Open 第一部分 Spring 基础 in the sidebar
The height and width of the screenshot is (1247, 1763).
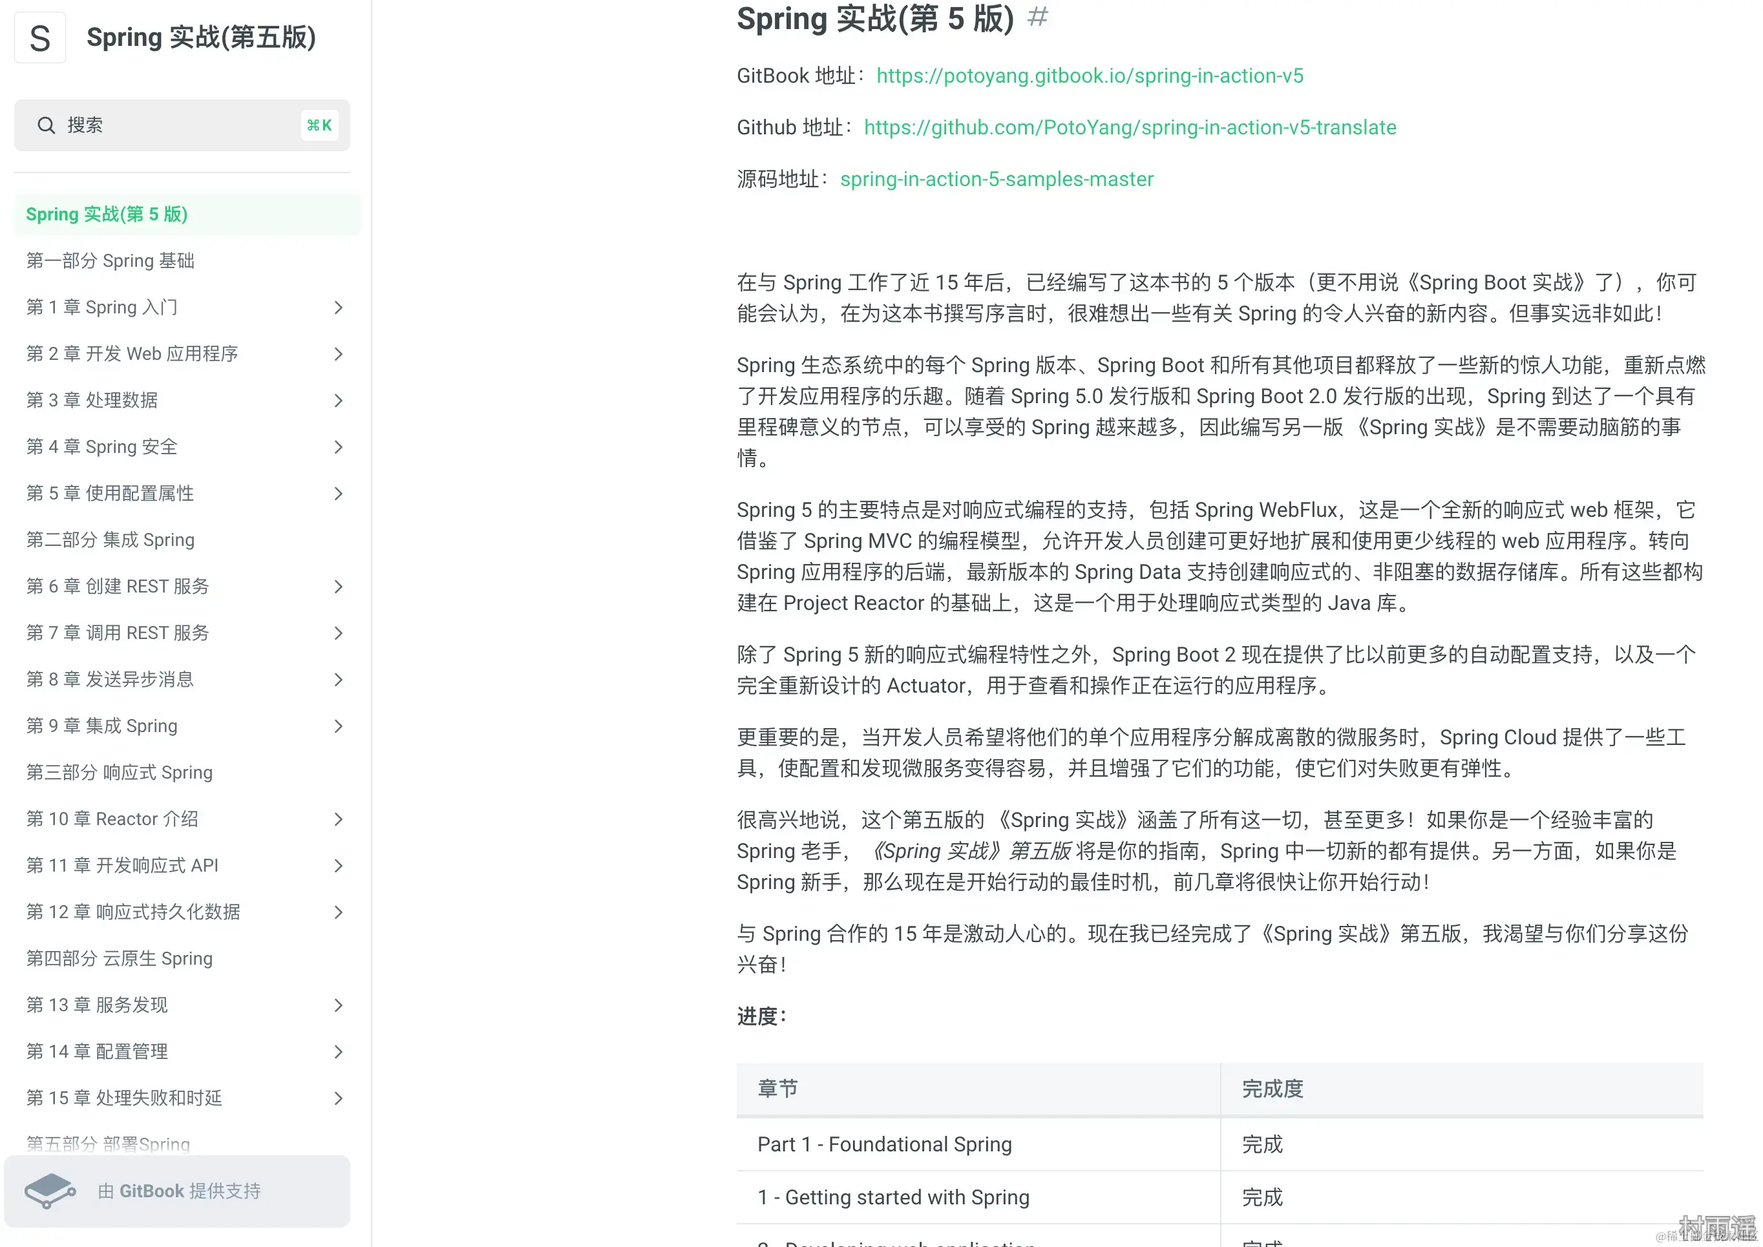click(110, 261)
